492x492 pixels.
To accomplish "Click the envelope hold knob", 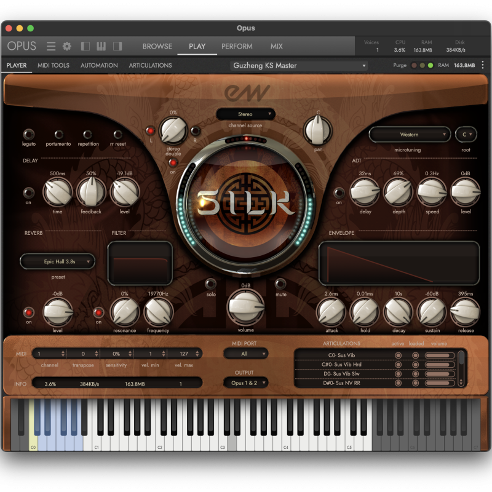I will coord(365,312).
